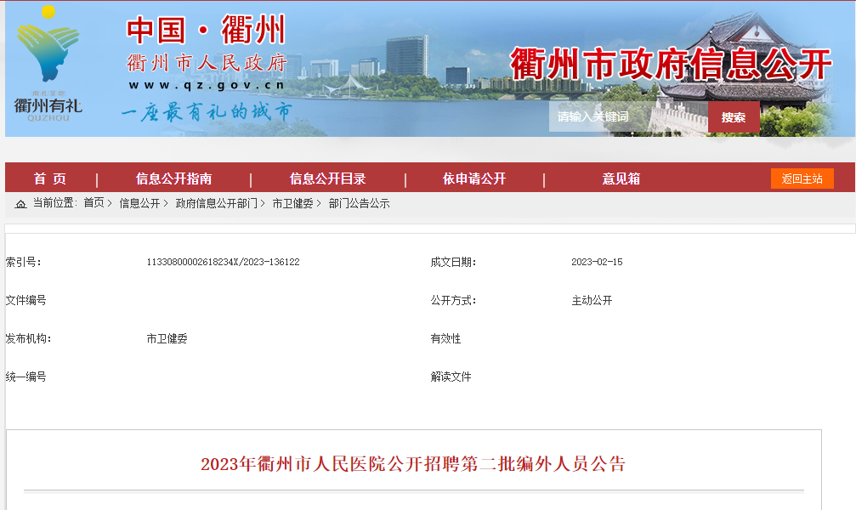Open the 首页 navigation menu item
856x510 pixels.
coord(50,178)
